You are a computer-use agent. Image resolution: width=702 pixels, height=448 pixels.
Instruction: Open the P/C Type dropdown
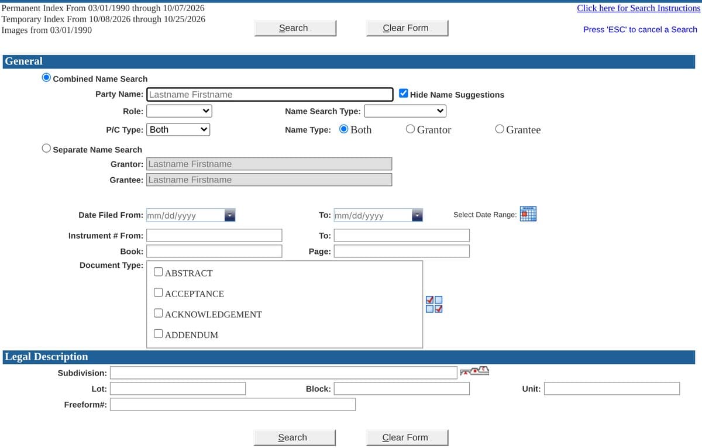[x=178, y=130]
